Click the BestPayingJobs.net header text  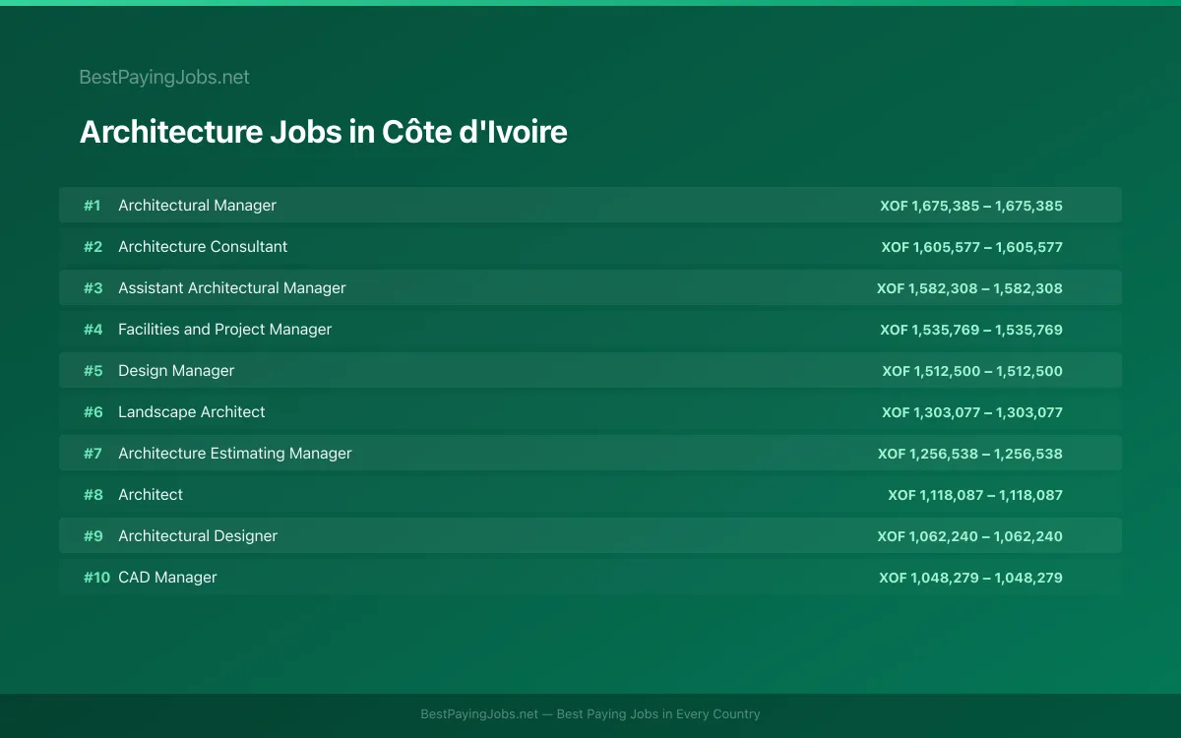pyautogui.click(x=164, y=77)
